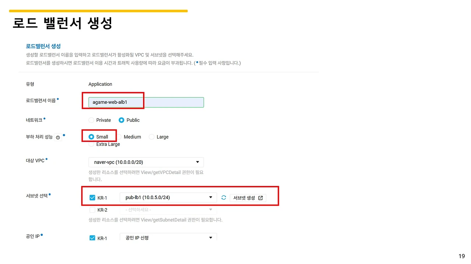Image resolution: width=471 pixels, height=264 pixels.
Task: Click the secondary field beside the name input
Action: tap(174, 102)
